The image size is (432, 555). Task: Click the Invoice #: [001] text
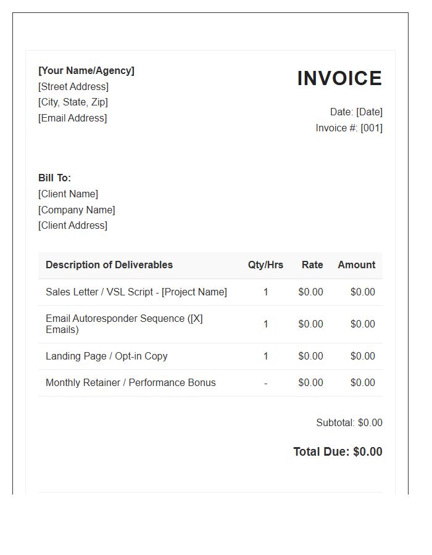[x=349, y=128]
